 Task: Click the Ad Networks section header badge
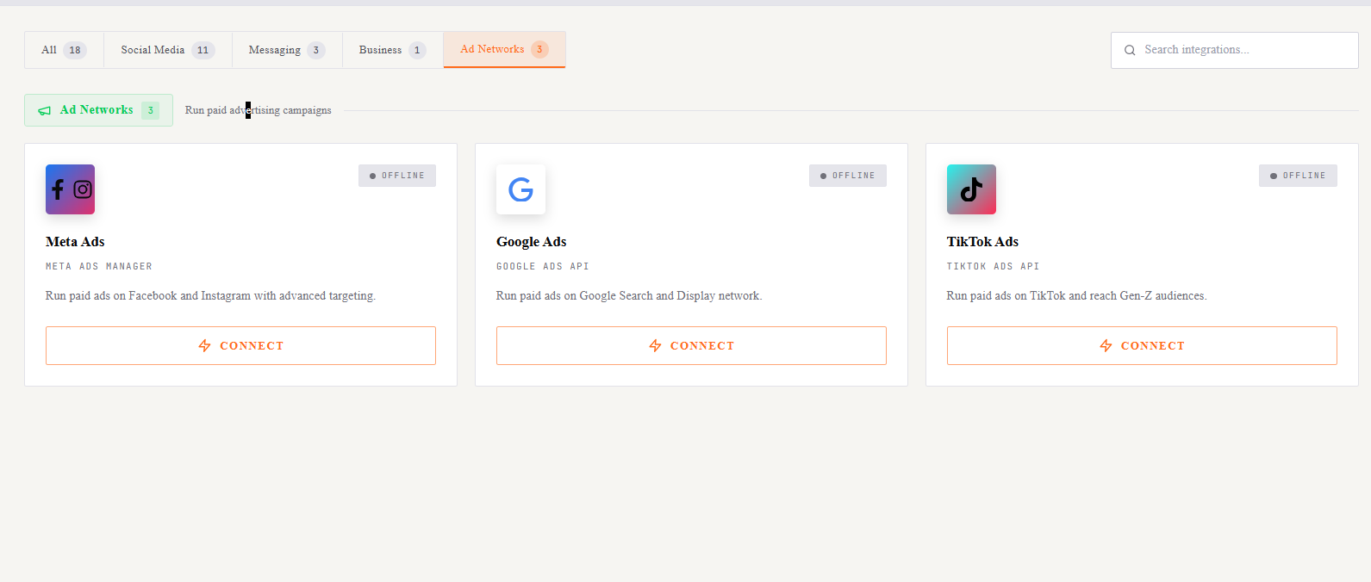[x=98, y=110]
